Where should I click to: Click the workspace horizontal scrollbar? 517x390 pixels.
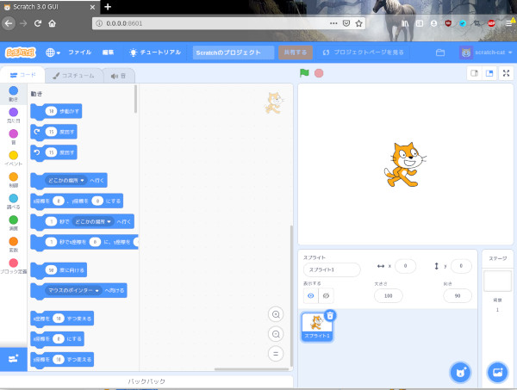point(252,369)
